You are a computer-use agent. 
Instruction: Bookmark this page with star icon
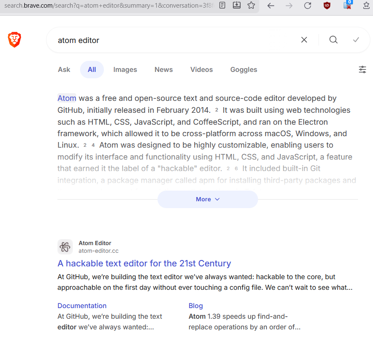click(251, 6)
